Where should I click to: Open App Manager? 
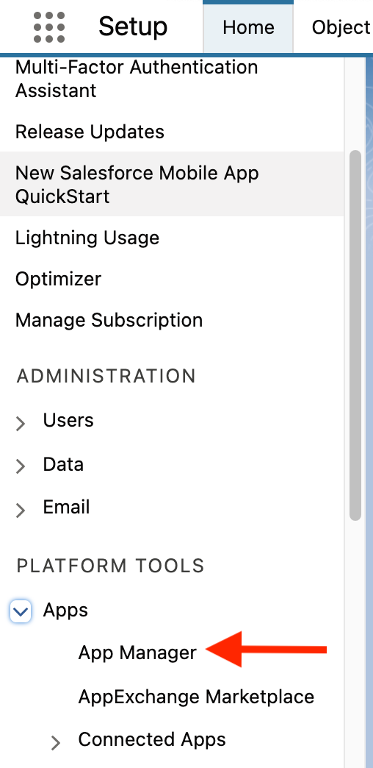point(137,653)
